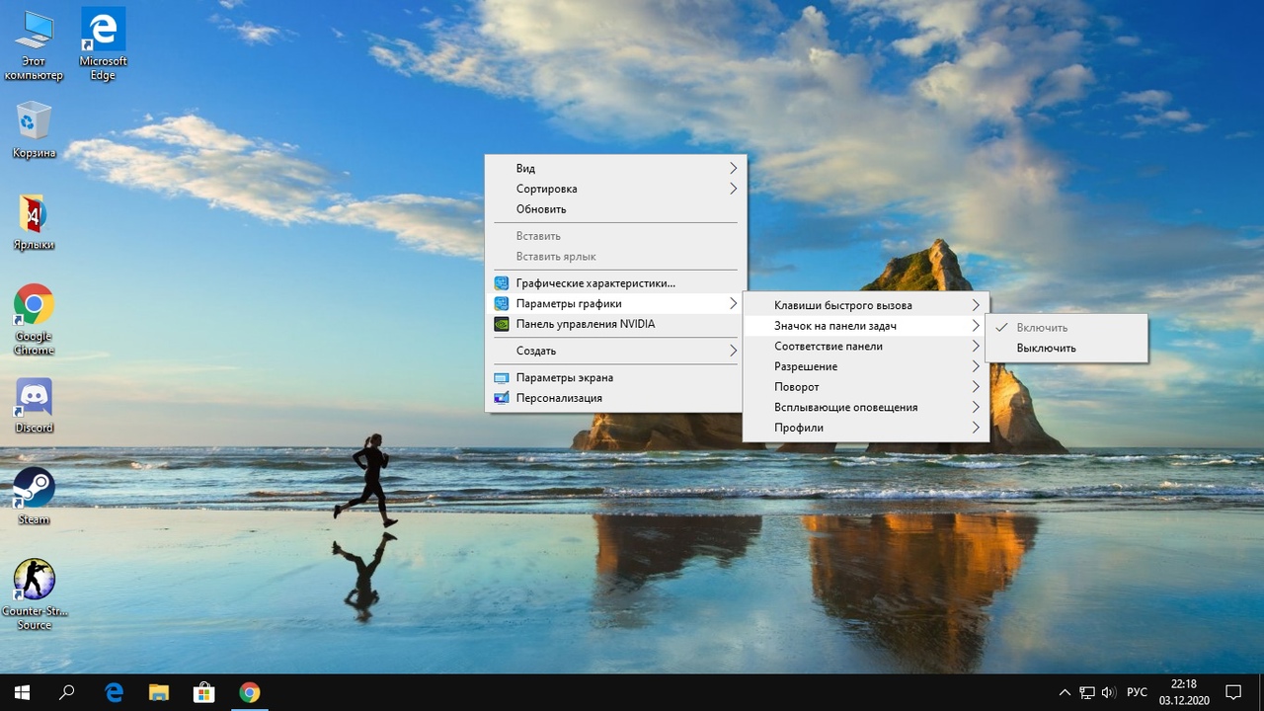1264x711 pixels.
Task: Expand Значок на панели задач submenu
Action: (x=866, y=326)
